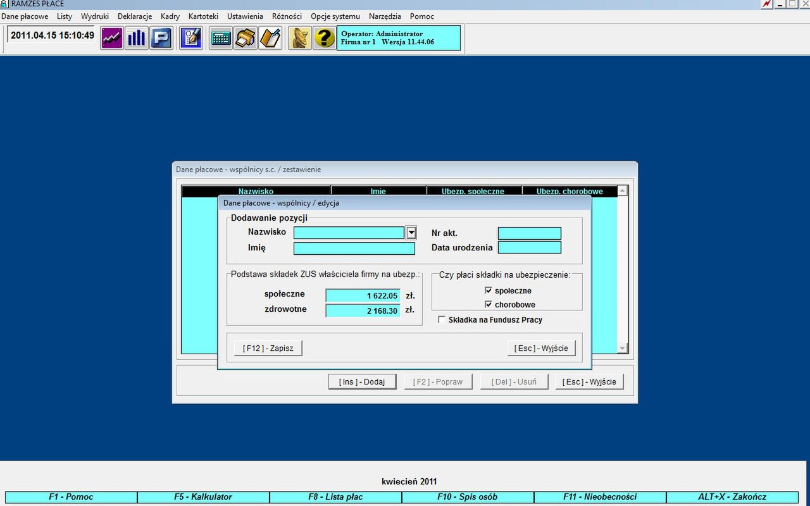Image resolution: width=810 pixels, height=506 pixels.
Task: Click [Esc] - Wyjście in the zestawienie window
Action: point(590,381)
